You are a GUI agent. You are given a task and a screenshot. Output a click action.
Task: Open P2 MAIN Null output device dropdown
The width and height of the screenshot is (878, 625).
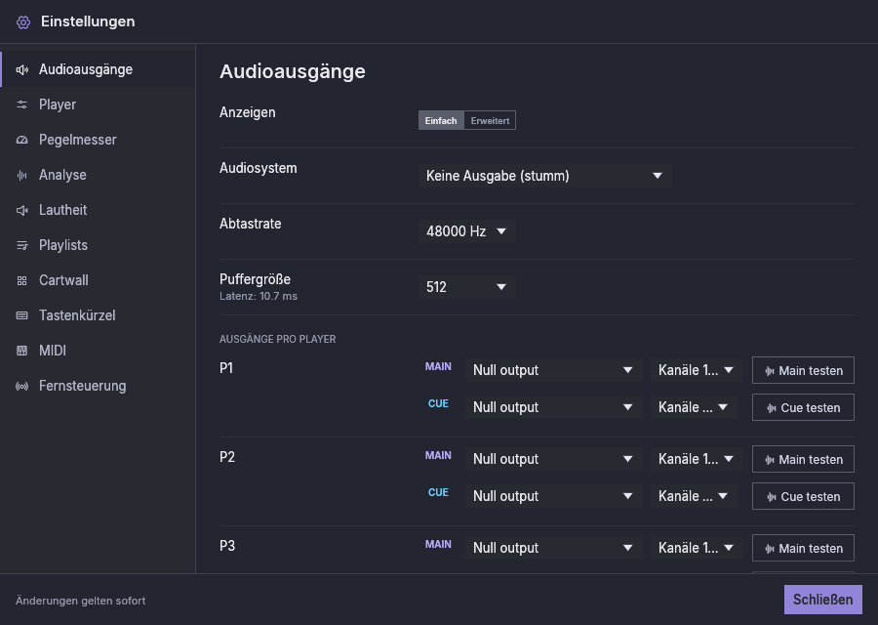click(553, 459)
